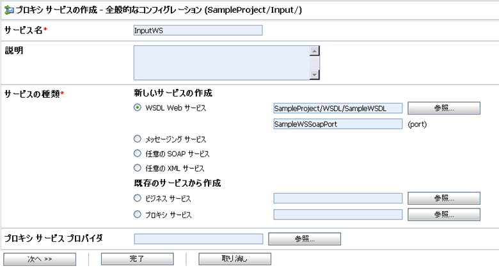Screen dimensions: 499x268
Task: Click the proxy service icon in the title
Action: [9, 10]
